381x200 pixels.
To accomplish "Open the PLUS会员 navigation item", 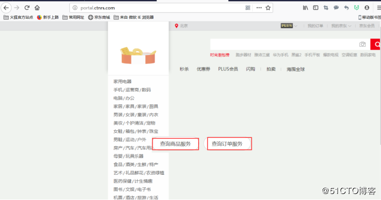I will pyautogui.click(x=228, y=69).
